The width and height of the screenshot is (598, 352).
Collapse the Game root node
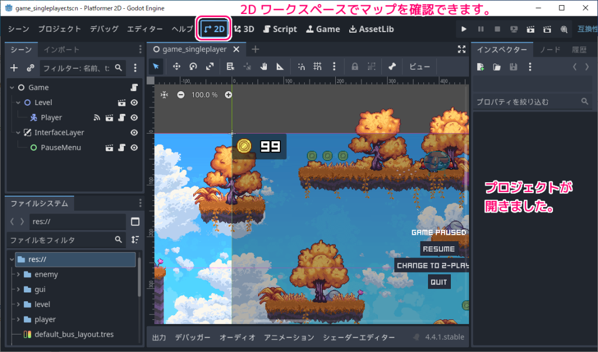pos(12,88)
